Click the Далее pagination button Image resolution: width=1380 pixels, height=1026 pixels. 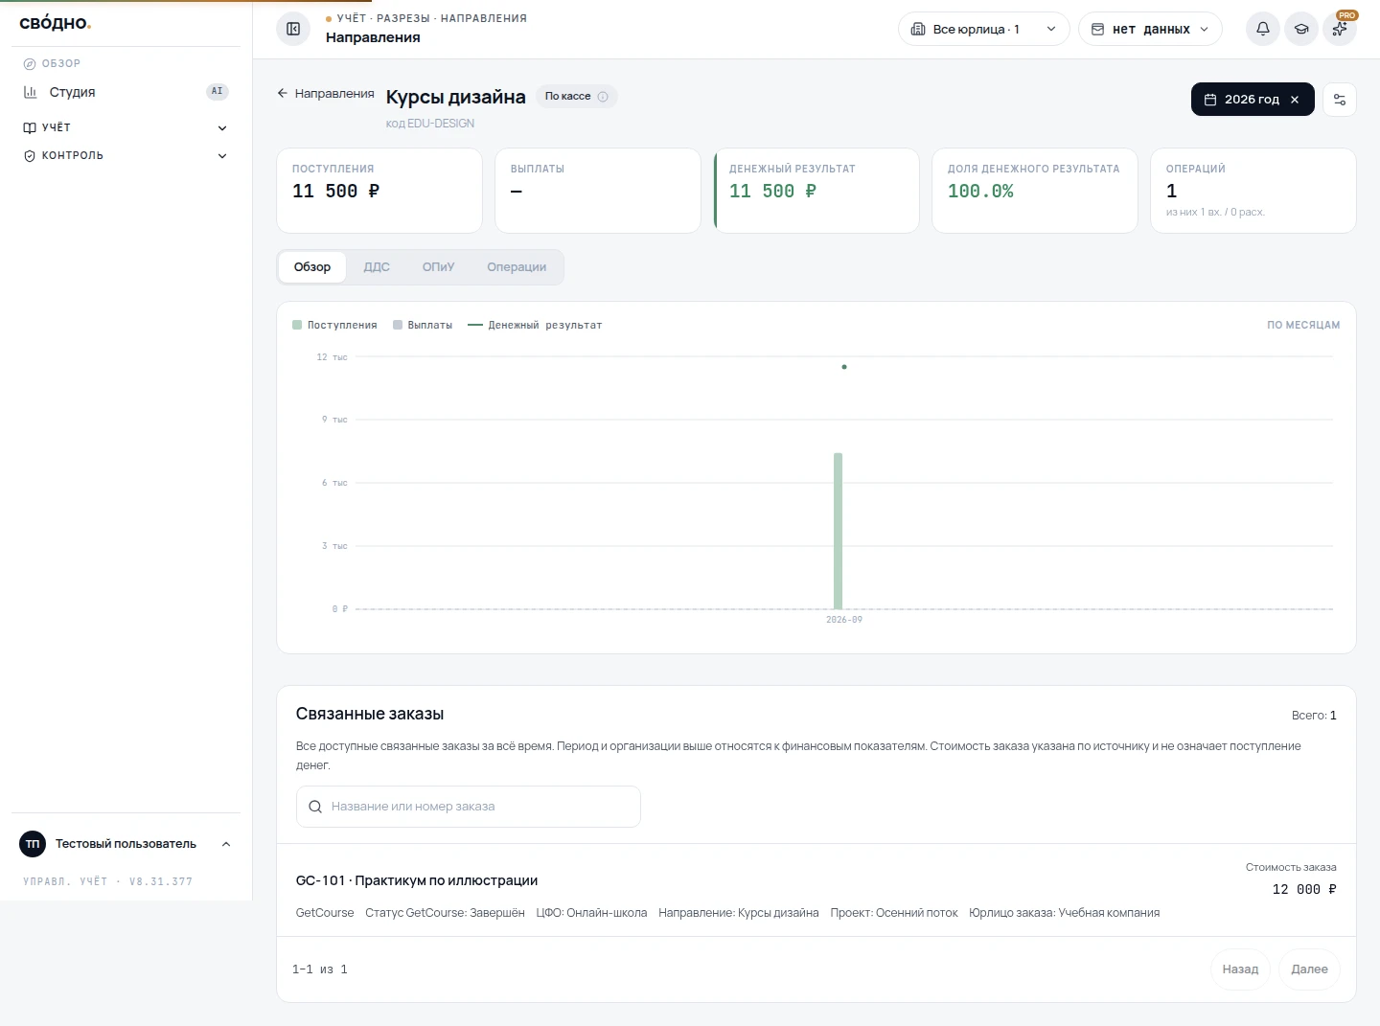[x=1309, y=969]
